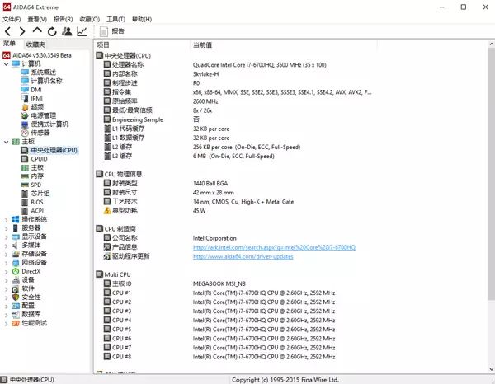Viewport: 495px width, 384px height.
Task: Select the 电源管理 power icon
Action: point(25,115)
